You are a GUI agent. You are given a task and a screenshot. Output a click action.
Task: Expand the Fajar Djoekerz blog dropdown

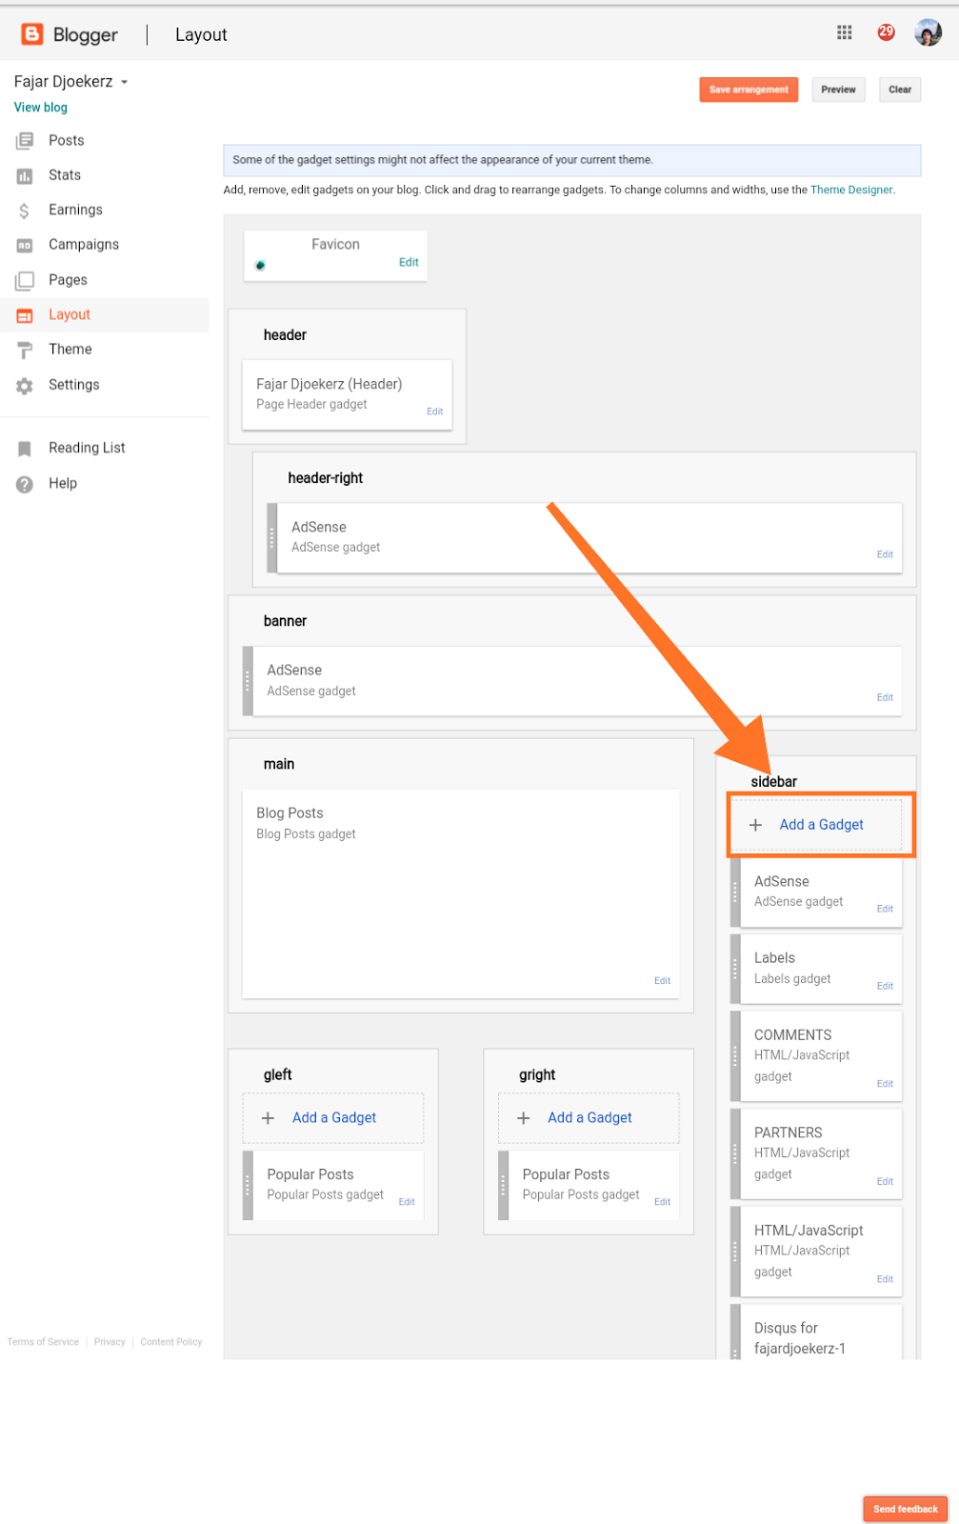pos(124,82)
